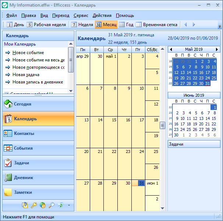223x221 pixels.
Task: Open the Year view icon
Action: tap(122, 25)
